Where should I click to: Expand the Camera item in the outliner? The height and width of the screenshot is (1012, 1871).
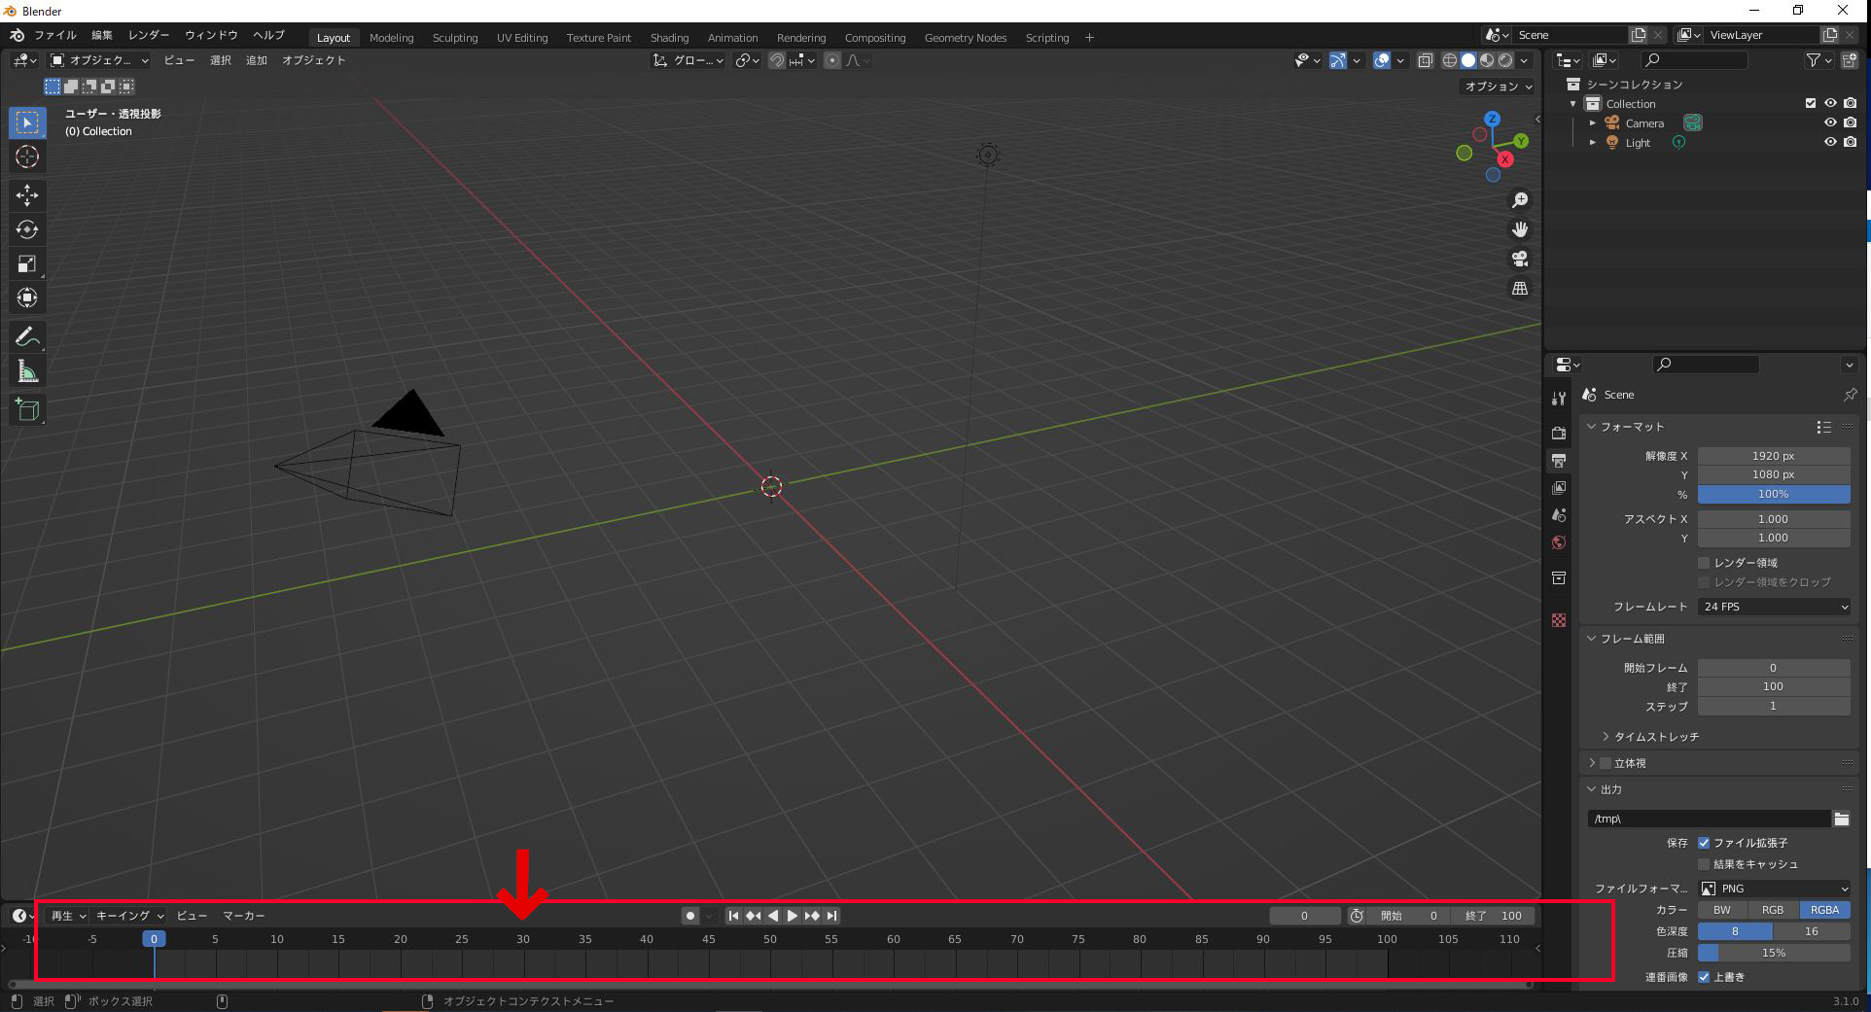point(1592,123)
